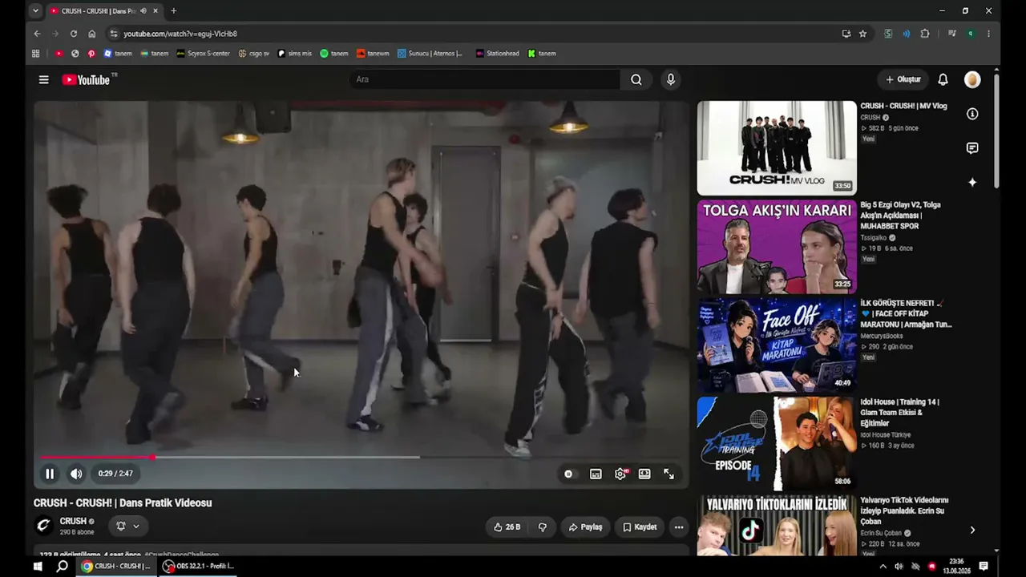Open the YouTube account avatar menu

[x=972, y=79]
